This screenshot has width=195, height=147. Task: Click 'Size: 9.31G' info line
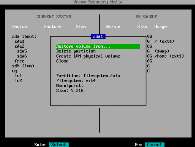(x=70, y=90)
